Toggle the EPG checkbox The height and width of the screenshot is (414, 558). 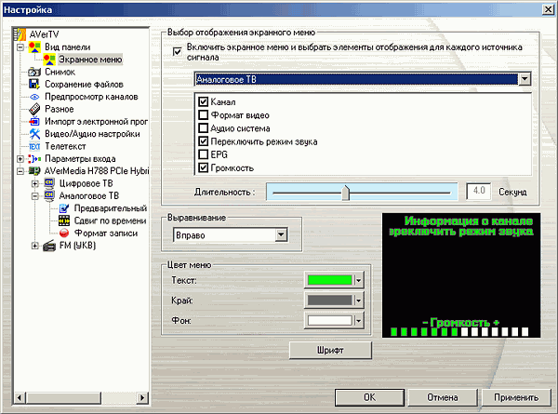(x=203, y=154)
